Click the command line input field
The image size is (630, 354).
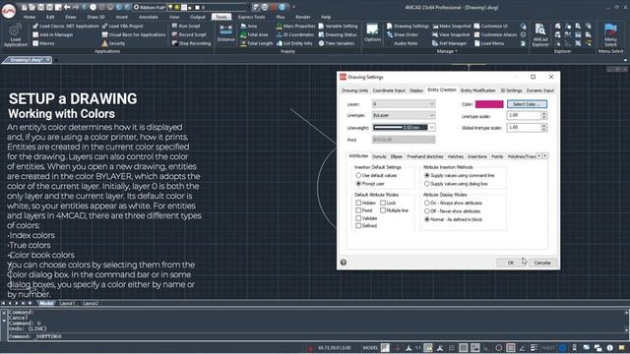click(317, 336)
